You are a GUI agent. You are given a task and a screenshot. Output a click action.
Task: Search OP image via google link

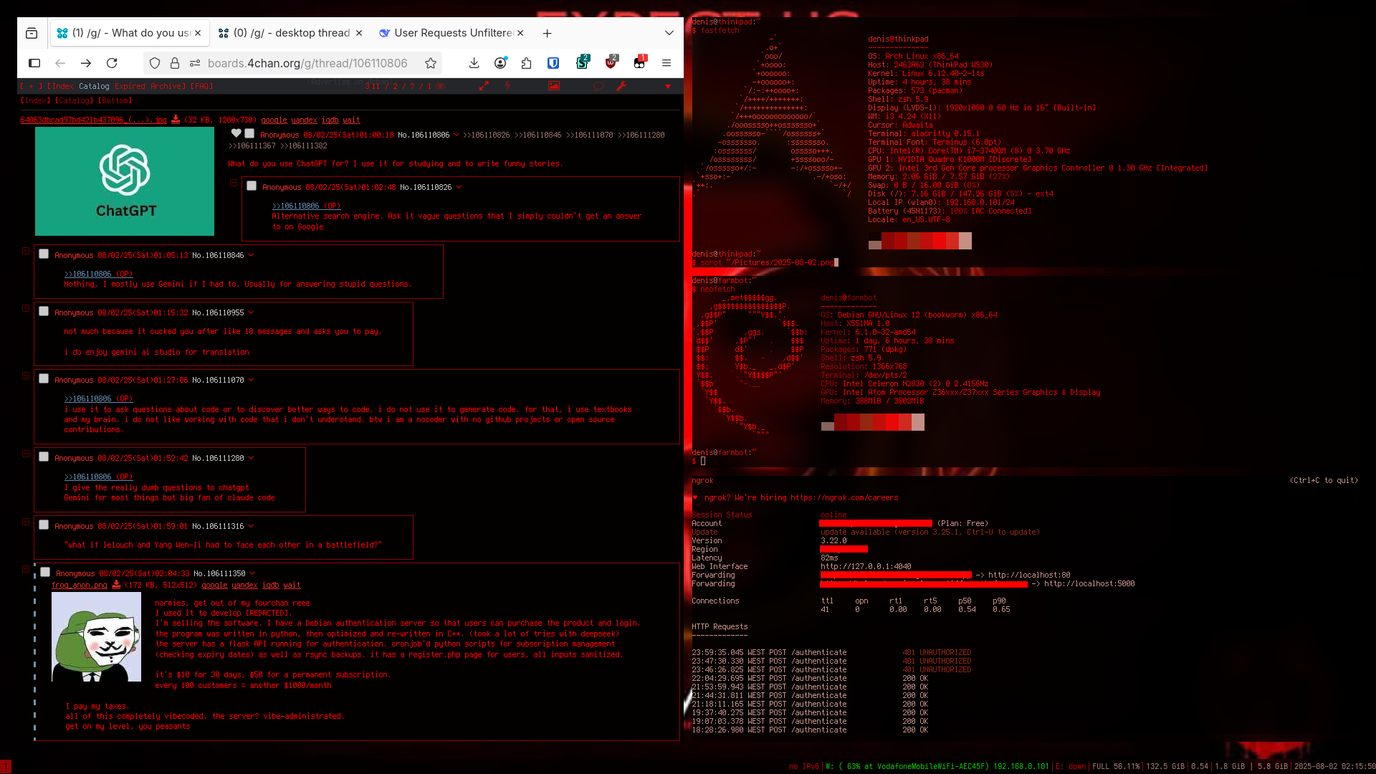274,120
